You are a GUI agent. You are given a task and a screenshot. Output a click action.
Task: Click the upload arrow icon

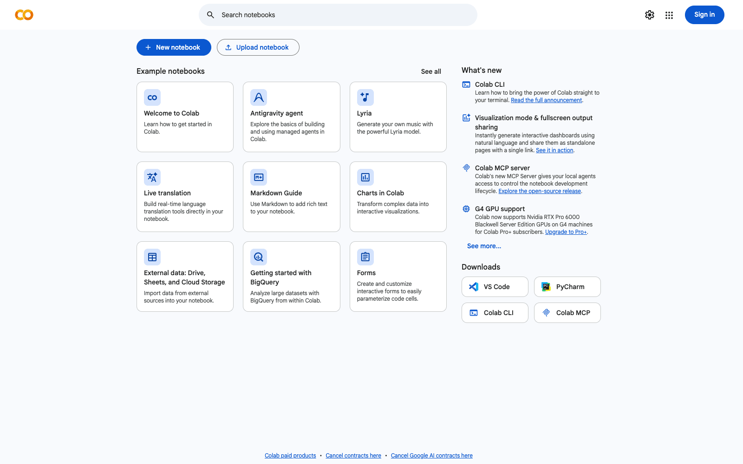228,47
